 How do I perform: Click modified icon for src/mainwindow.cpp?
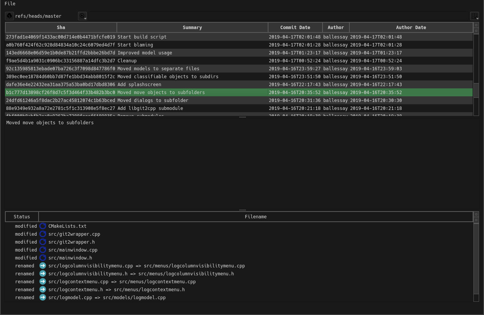pyautogui.click(x=43, y=250)
